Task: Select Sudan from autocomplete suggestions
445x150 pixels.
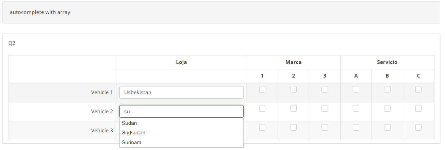Action: pos(130,123)
